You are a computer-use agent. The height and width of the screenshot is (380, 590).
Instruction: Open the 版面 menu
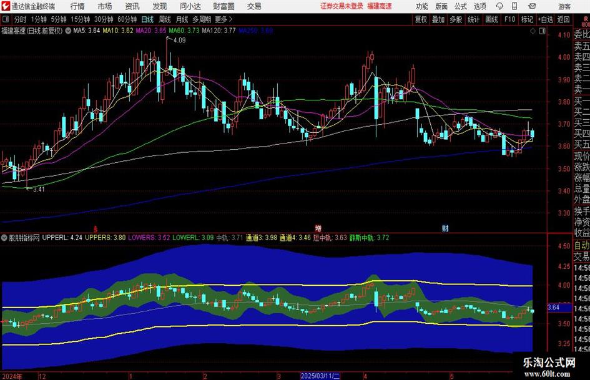pyautogui.click(x=441, y=6)
